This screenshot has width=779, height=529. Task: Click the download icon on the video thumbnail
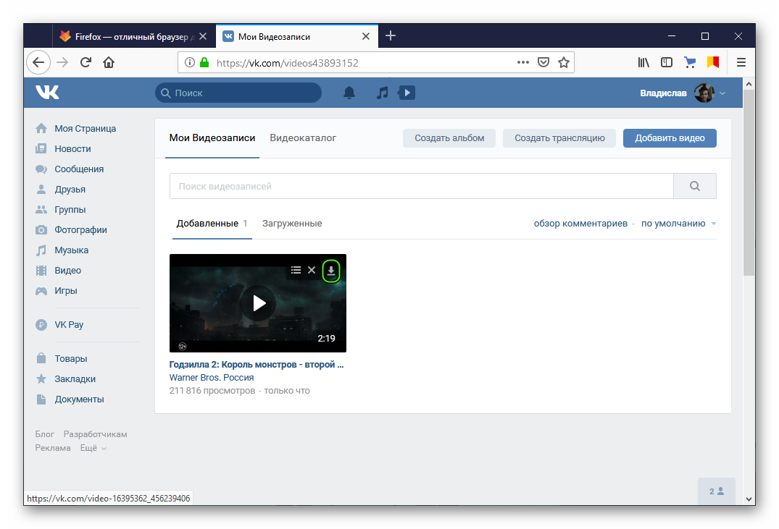(331, 271)
